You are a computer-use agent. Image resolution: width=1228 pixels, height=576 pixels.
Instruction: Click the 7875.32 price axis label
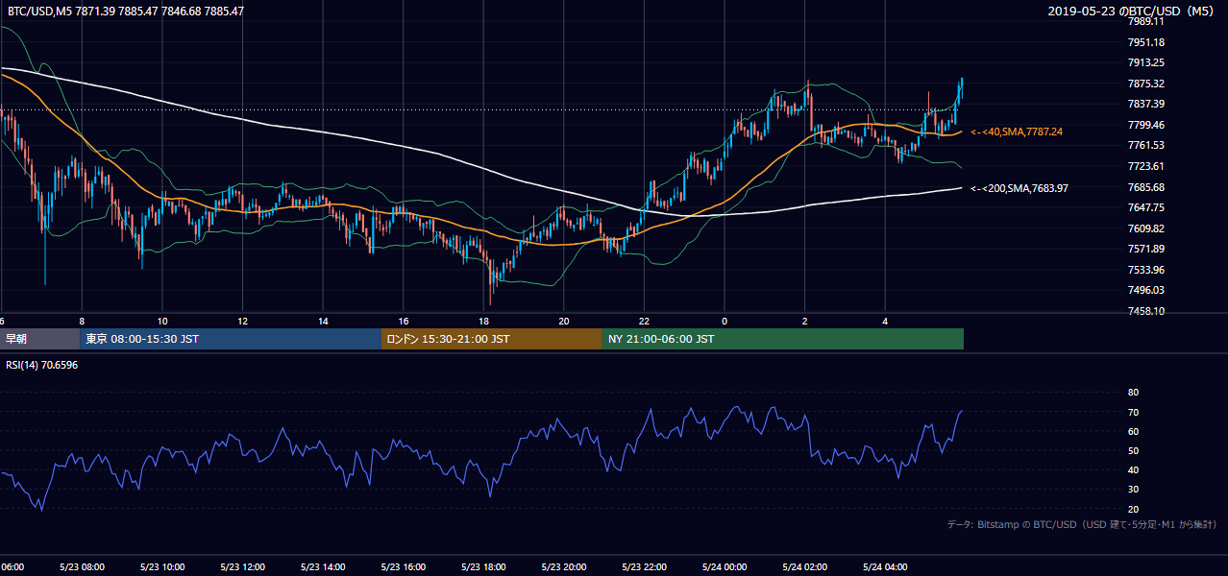(x=1145, y=84)
